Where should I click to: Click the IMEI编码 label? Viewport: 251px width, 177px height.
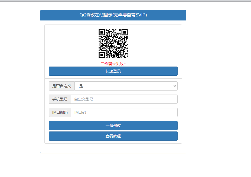(60, 112)
